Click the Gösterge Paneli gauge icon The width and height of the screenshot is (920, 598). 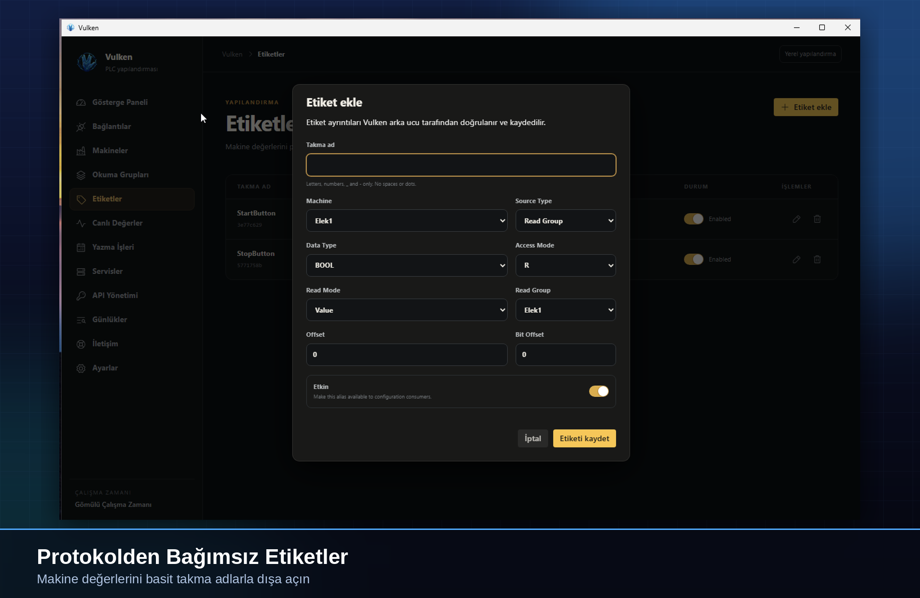[x=81, y=103]
